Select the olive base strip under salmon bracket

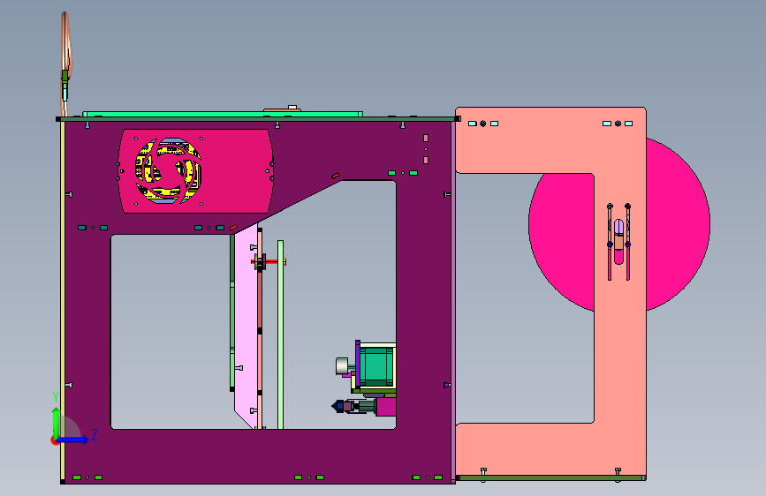[x=551, y=478]
